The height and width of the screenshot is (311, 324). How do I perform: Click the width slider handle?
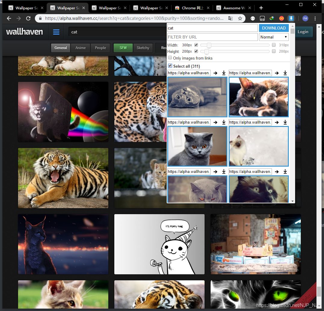pyautogui.click(x=209, y=45)
